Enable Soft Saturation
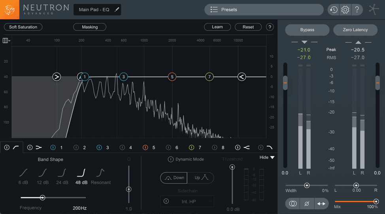385x214 pixels. pos(23,27)
